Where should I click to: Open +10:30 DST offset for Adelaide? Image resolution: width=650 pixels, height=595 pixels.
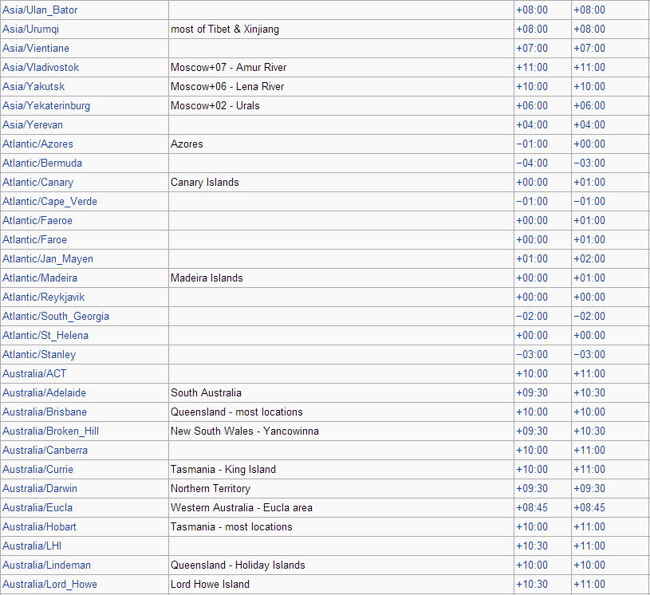(589, 392)
